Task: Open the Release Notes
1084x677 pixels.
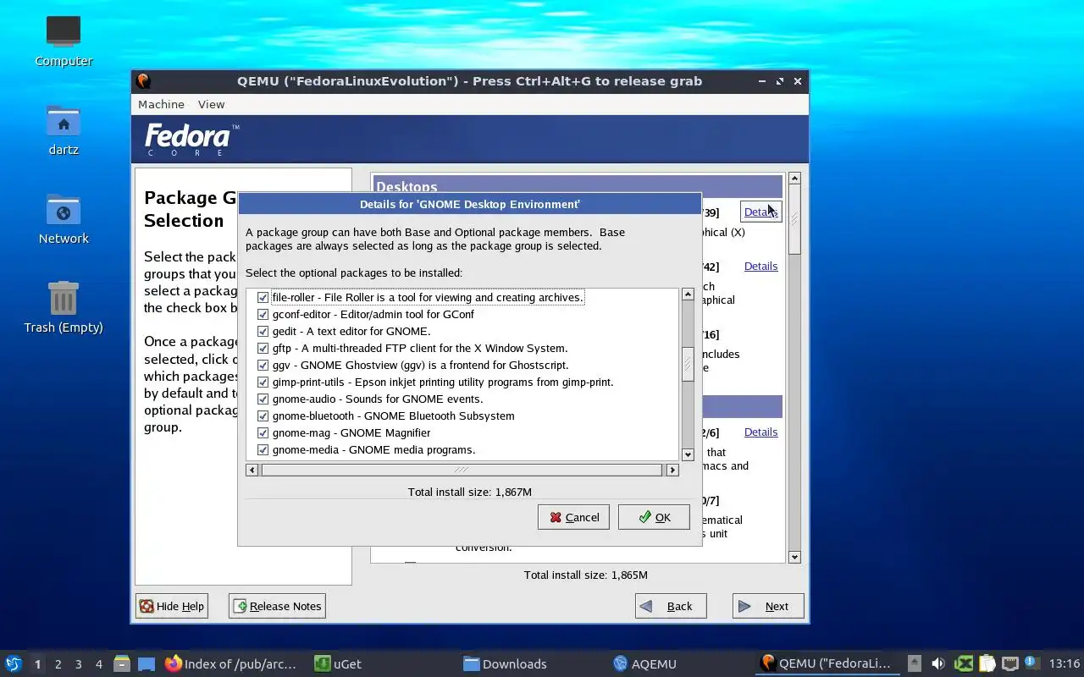Action: click(x=277, y=606)
